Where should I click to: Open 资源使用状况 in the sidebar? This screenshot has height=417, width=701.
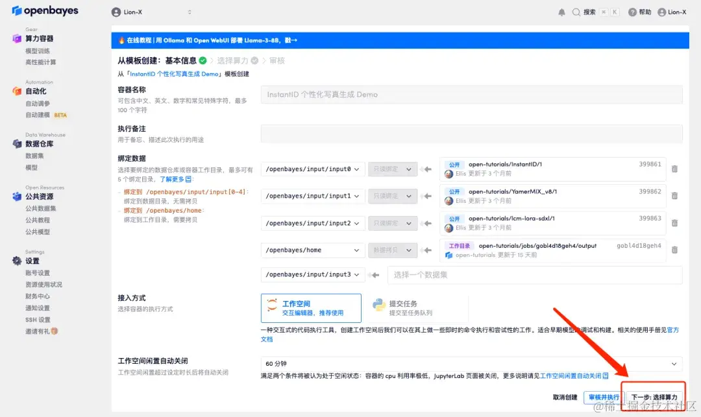click(x=44, y=285)
